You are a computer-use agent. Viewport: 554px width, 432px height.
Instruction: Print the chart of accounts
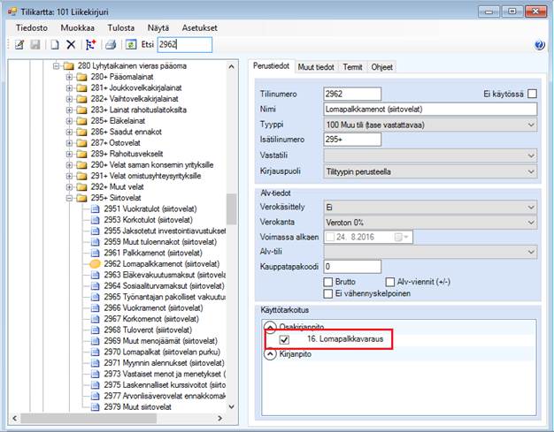click(x=111, y=45)
